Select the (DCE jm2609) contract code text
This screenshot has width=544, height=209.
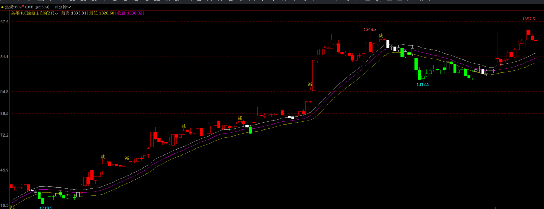coord(37,7)
